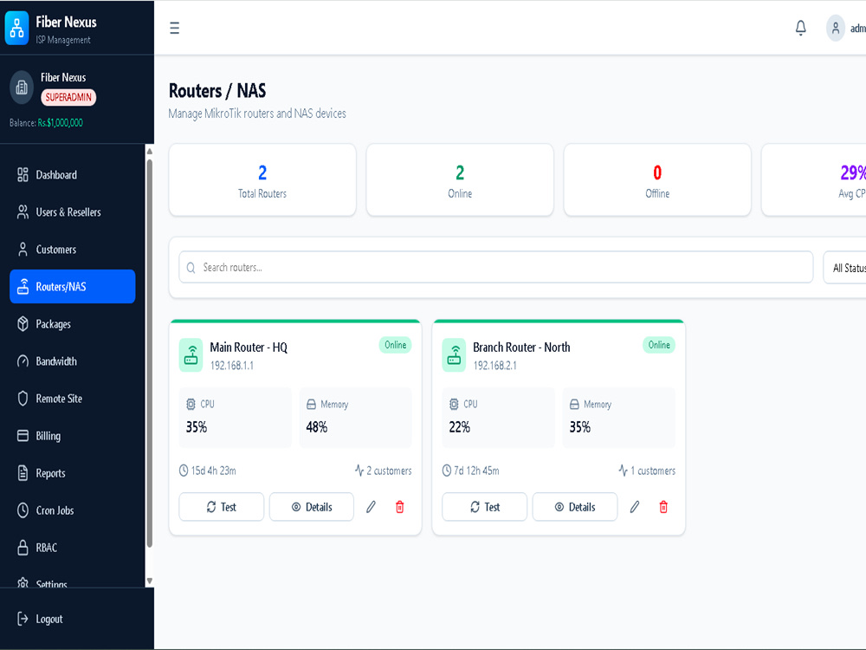This screenshot has height=650, width=866.
Task: Click the Online badge on Branch Router - North
Action: click(x=659, y=345)
